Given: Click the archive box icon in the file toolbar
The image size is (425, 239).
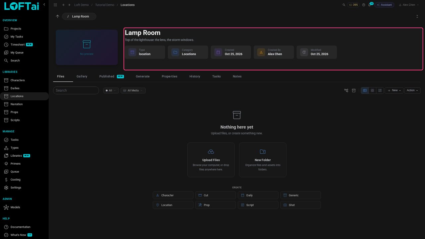Looking at the screenshot, I should pyautogui.click(x=354, y=90).
